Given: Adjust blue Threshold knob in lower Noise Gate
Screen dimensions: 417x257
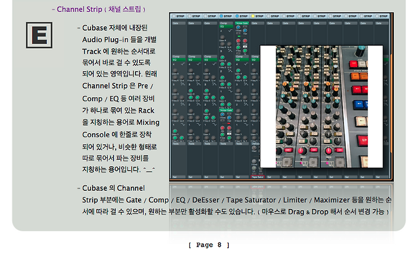Looking at the screenshot, I should click(x=222, y=115).
